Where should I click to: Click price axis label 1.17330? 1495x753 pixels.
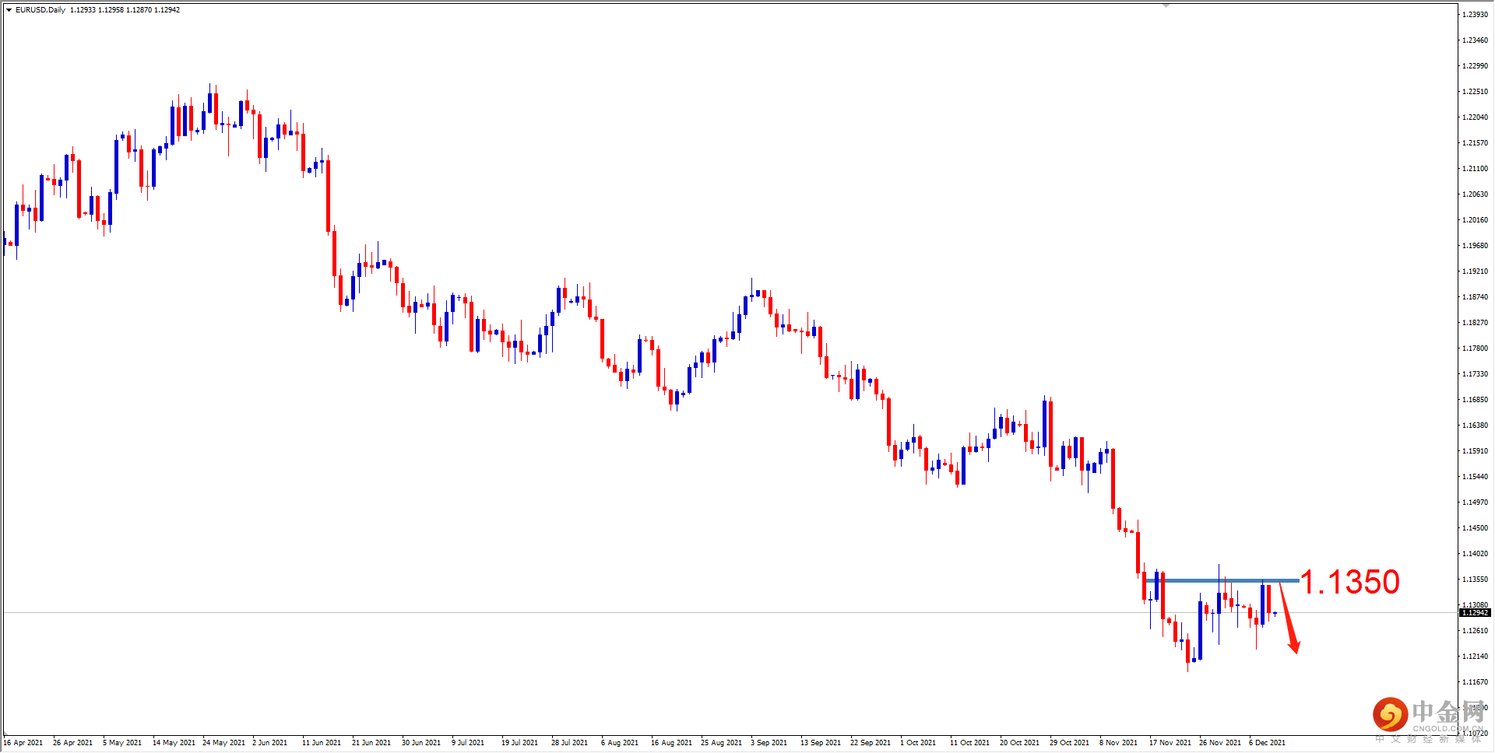pyautogui.click(x=1475, y=374)
